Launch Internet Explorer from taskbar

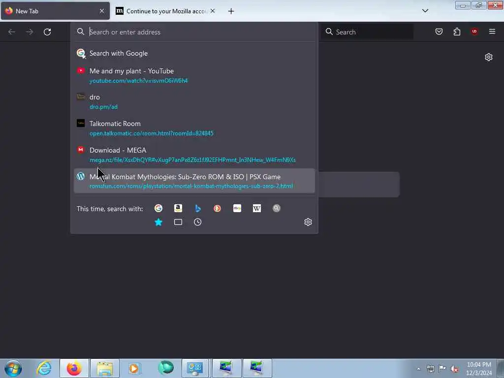(44, 368)
